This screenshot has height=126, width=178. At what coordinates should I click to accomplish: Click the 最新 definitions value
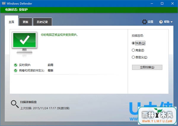(x=50, y=71)
